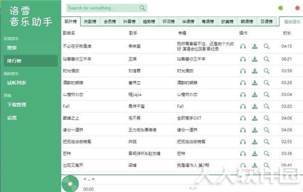
Task: Click song title 出现又离开
Action: click(73, 165)
